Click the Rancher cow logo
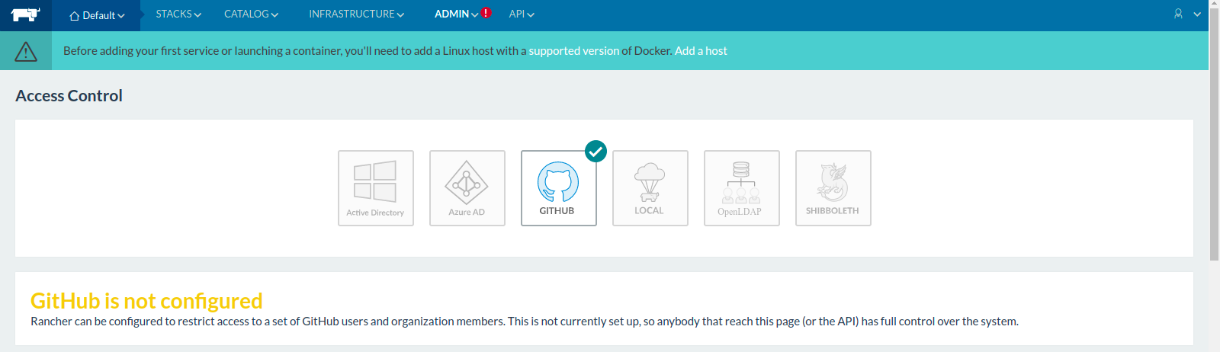This screenshot has height=352, width=1220. (25, 14)
